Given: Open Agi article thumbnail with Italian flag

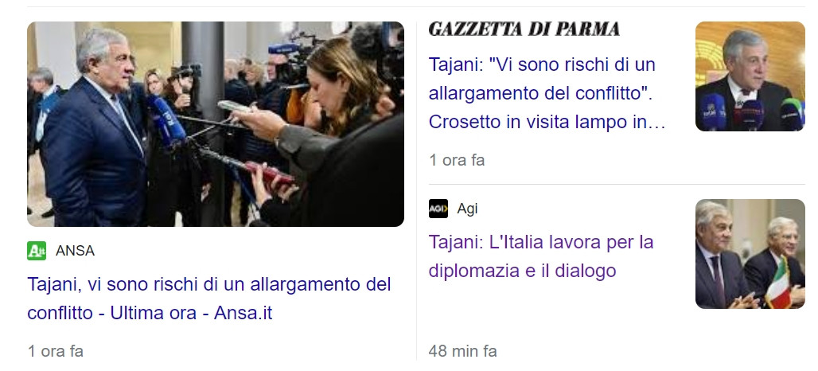Looking at the screenshot, I should (750, 254).
